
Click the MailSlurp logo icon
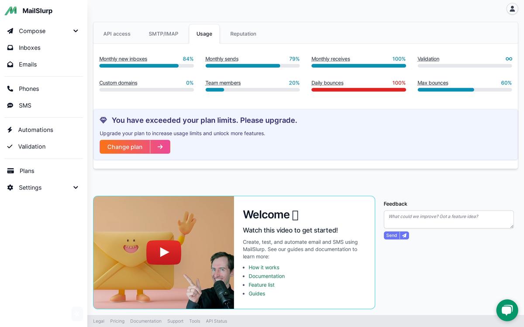(10, 11)
